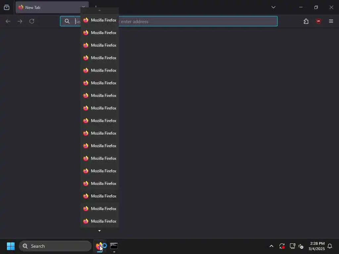Go forward one page

tap(20, 21)
